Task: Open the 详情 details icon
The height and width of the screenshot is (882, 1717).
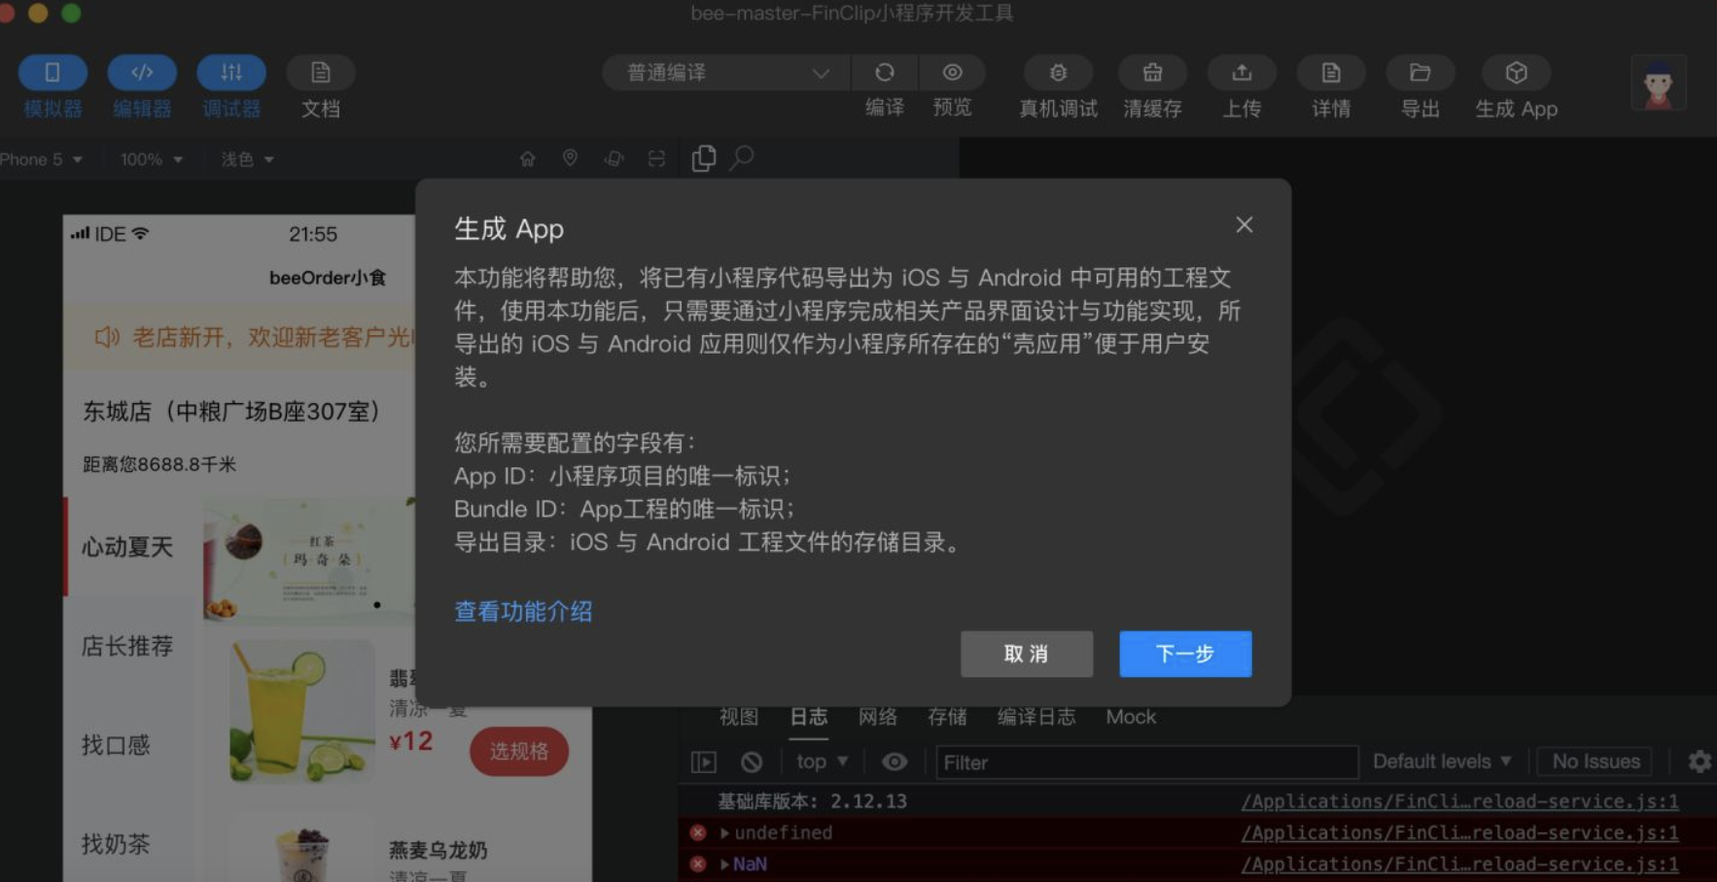Action: click(x=1331, y=73)
